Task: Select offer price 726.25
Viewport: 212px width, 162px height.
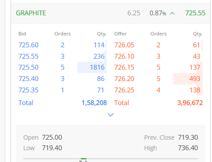Action: coord(124,90)
